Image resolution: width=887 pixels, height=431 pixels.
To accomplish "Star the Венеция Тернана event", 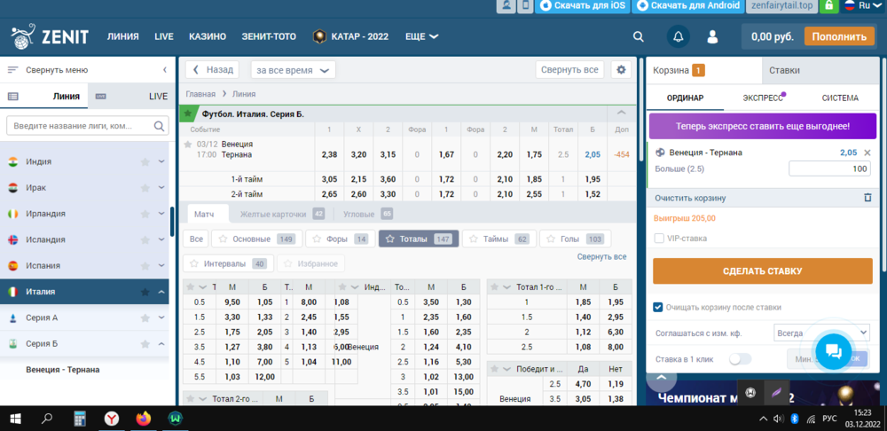I will pyautogui.click(x=187, y=145).
